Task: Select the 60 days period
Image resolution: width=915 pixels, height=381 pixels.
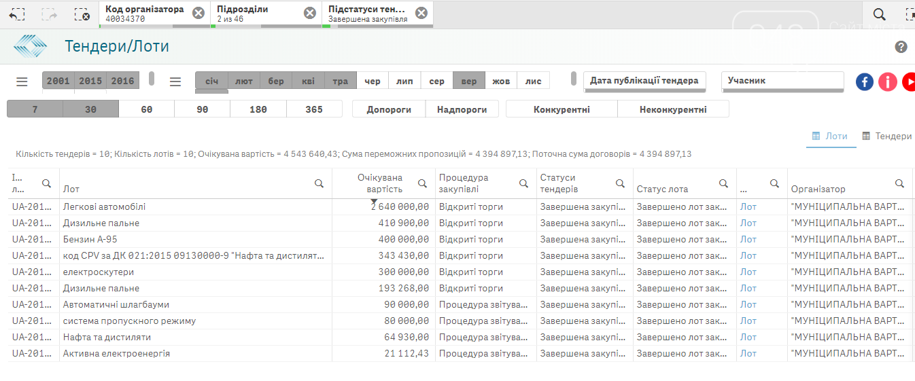Action: coord(147,109)
